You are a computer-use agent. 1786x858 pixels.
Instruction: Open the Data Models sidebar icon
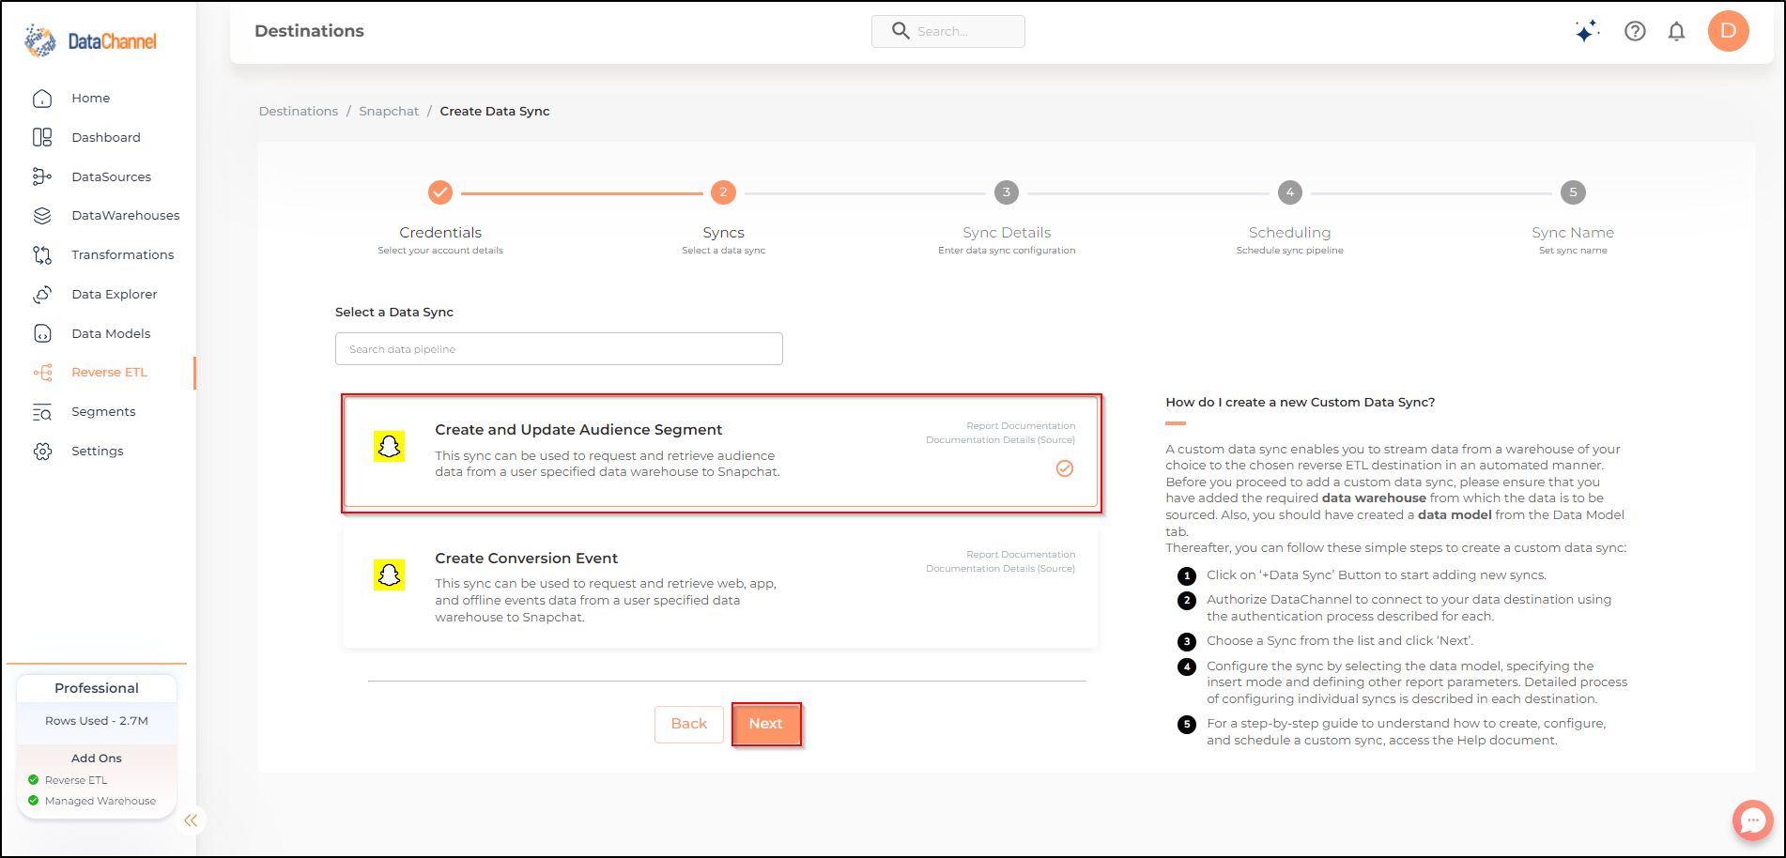pos(42,333)
